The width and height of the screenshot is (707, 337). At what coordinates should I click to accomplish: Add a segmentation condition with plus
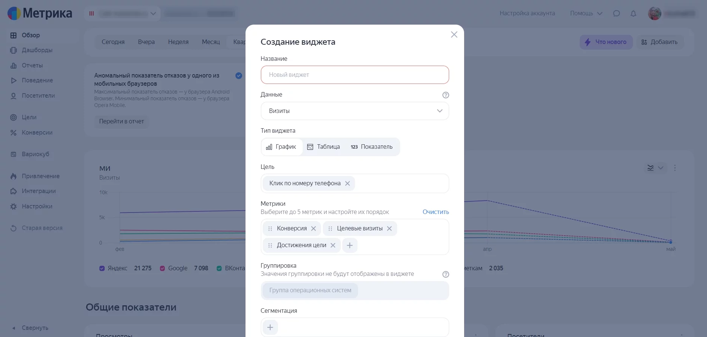(270, 327)
